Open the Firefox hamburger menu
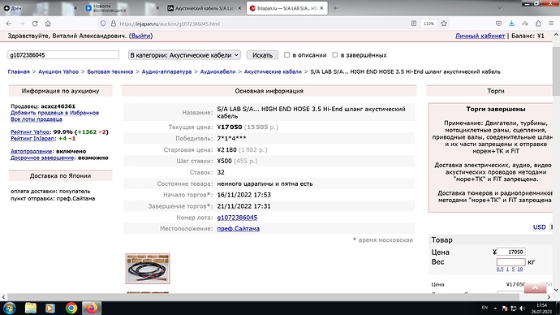560x315 pixels. point(551,24)
